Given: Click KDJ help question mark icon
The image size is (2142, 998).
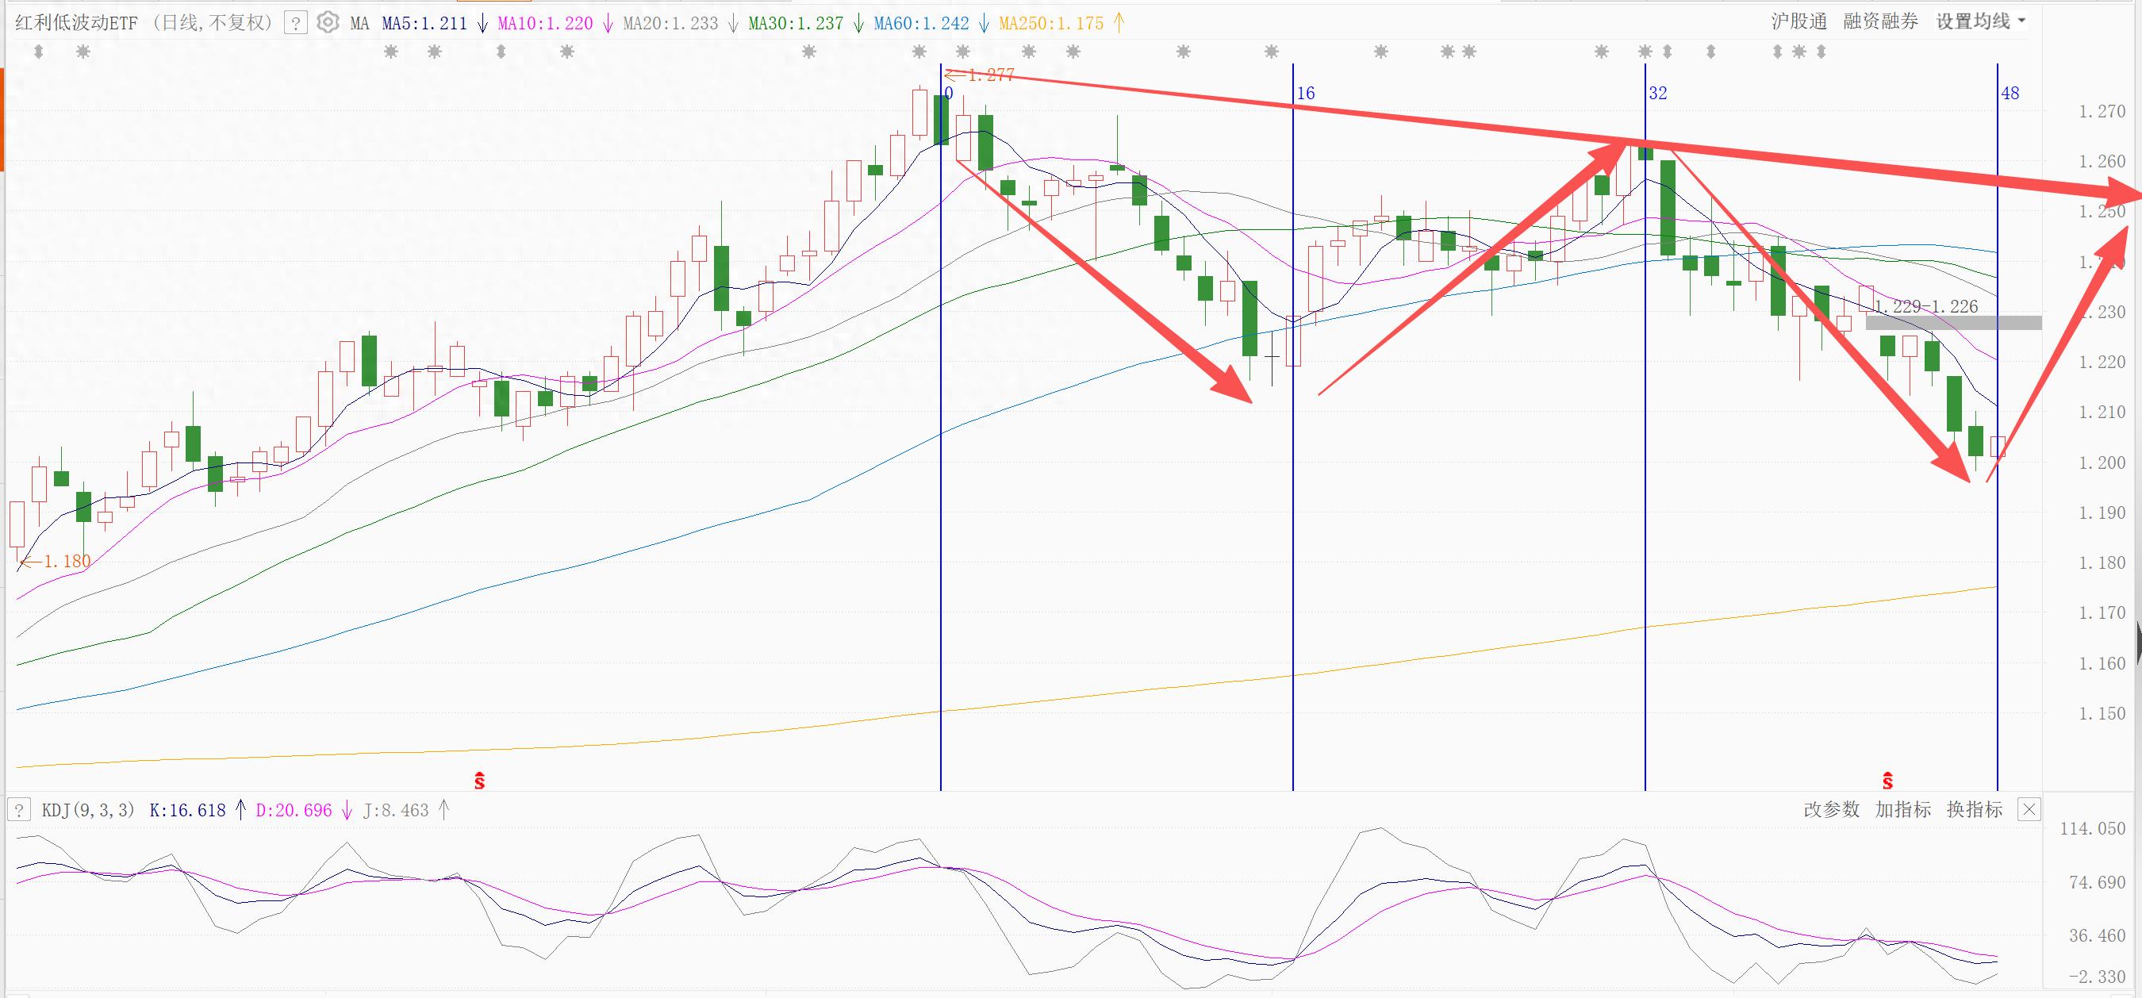Looking at the screenshot, I should (x=19, y=809).
